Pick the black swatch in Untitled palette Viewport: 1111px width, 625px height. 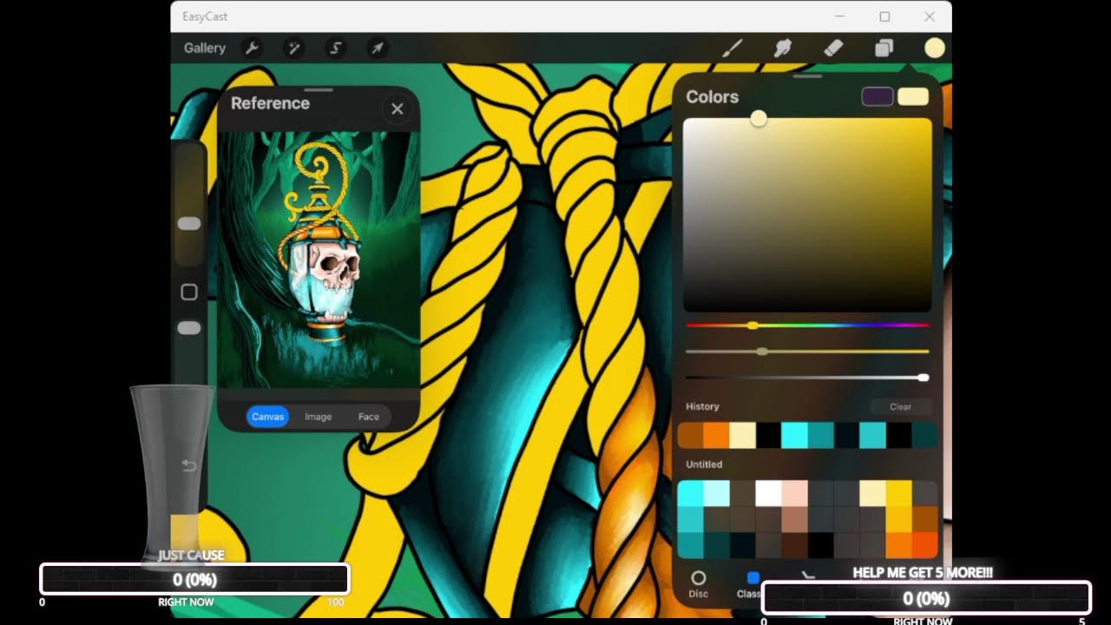820,546
